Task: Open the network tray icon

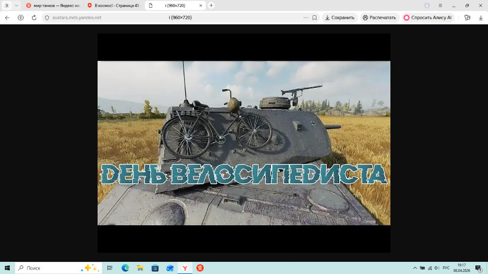Action: [x=430, y=268]
